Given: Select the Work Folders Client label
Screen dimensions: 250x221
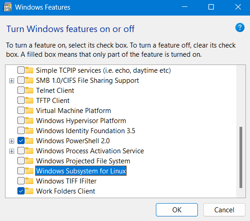Looking at the screenshot, I should (x=65, y=191).
